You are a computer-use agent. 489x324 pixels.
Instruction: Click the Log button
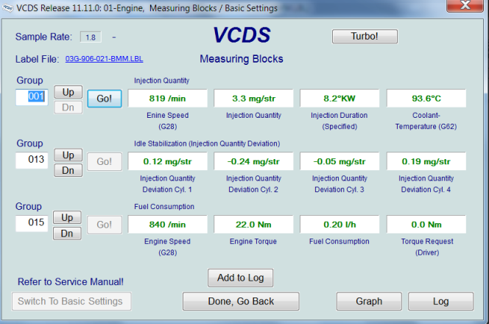click(x=440, y=301)
